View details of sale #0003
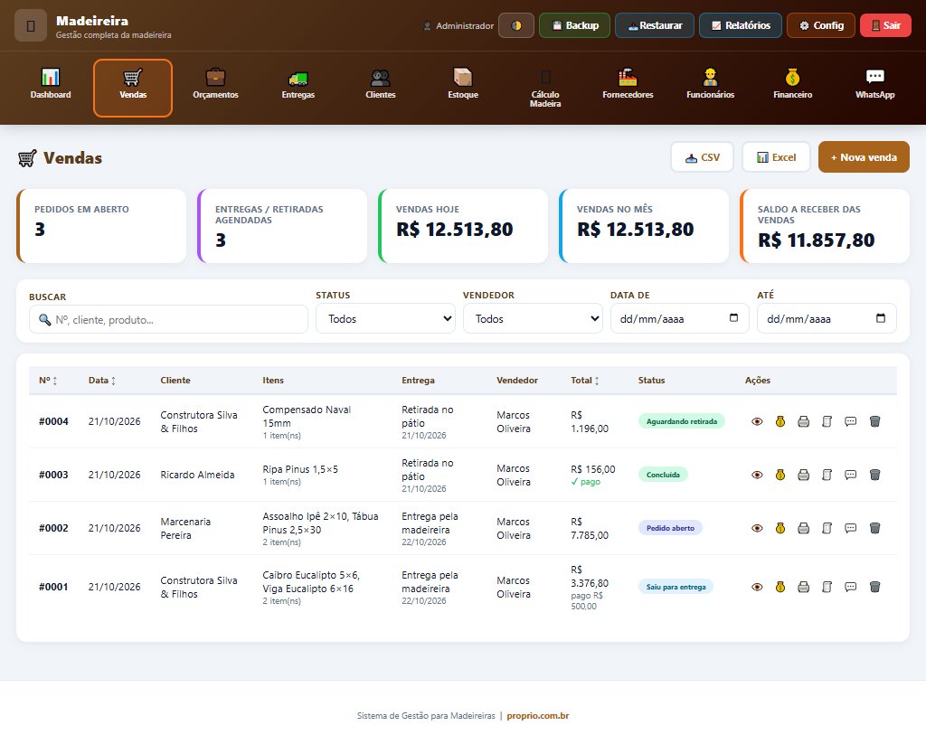Screen dimensions: 926x735 pyautogui.click(x=757, y=475)
